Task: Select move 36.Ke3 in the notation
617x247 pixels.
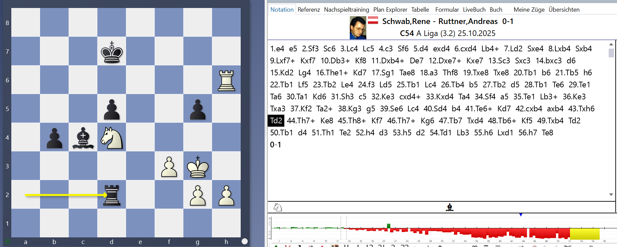Action: coord(574,97)
